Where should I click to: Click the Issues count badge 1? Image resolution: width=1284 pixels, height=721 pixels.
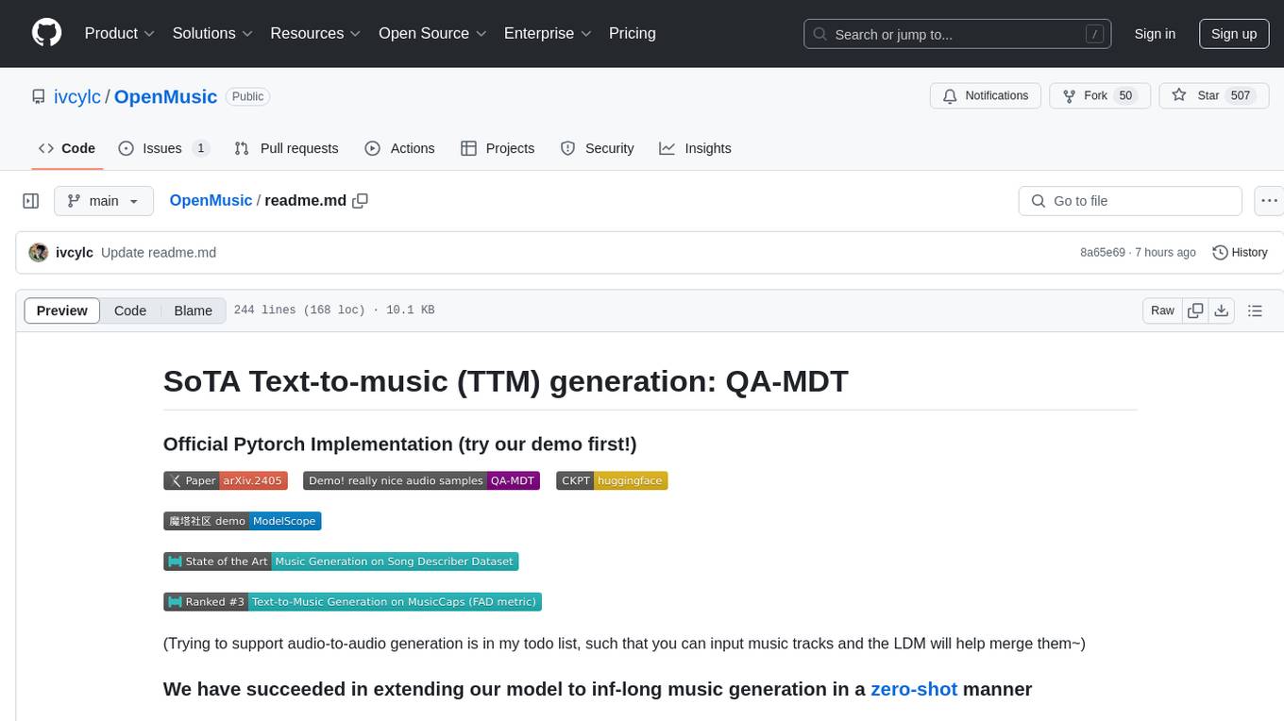tap(200, 148)
